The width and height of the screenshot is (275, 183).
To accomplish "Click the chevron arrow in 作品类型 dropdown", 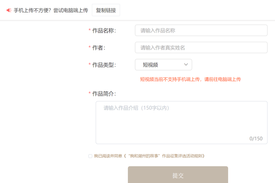I will tap(186, 64).
